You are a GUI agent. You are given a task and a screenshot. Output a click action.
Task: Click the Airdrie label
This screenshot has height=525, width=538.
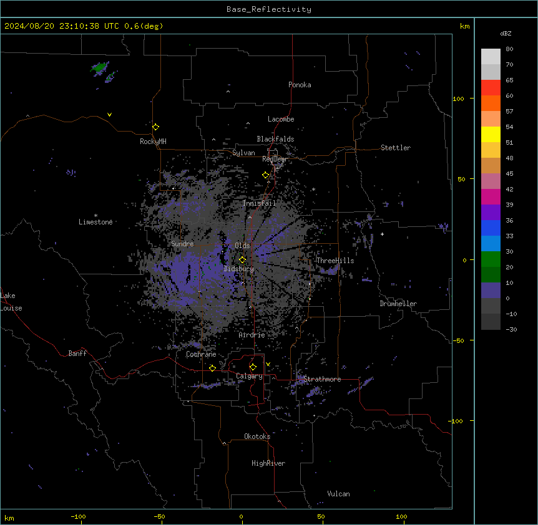252,335
